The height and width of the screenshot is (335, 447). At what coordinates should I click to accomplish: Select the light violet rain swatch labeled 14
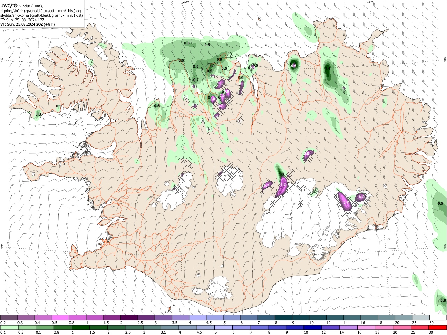[x=349, y=328]
